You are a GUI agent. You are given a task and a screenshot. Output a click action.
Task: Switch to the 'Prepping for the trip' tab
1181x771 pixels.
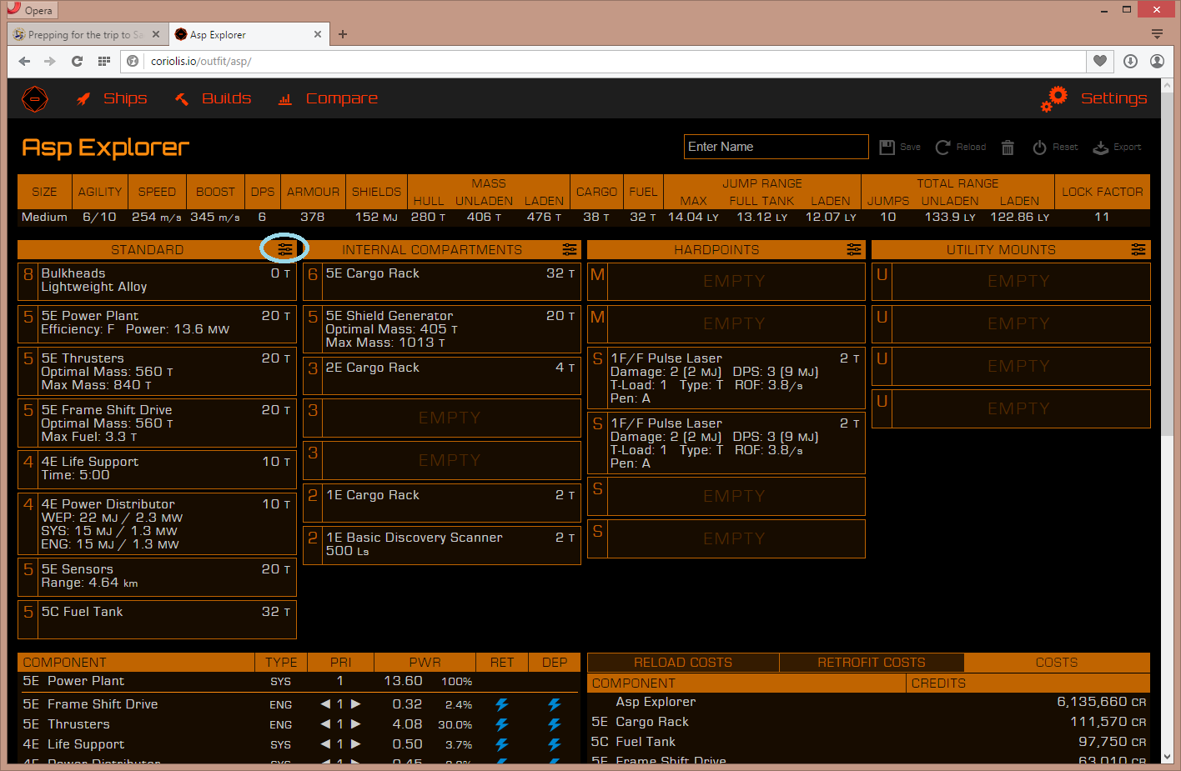click(86, 35)
